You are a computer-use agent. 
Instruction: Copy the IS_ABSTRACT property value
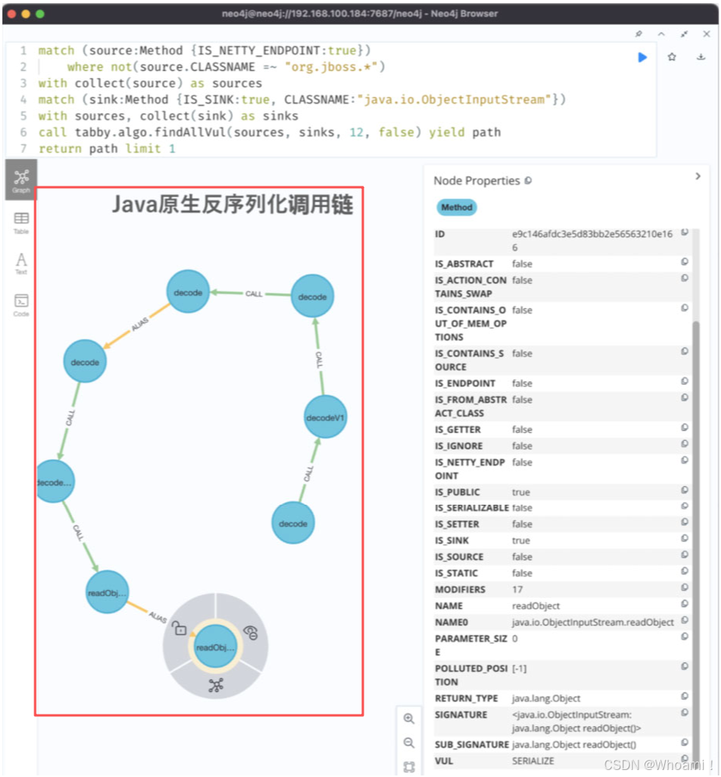(x=685, y=261)
